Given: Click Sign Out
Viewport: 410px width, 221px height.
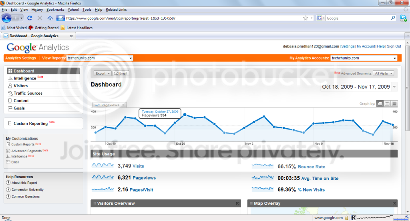Looking at the screenshot, I should [394, 46].
